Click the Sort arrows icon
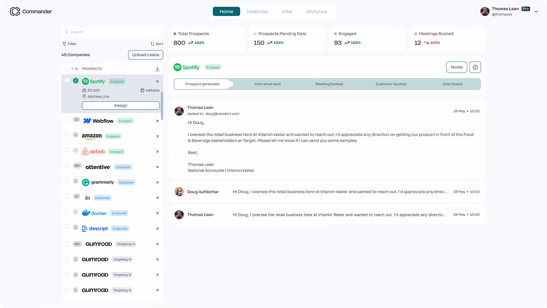 coord(152,44)
